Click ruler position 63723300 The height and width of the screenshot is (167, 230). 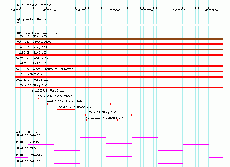click(x=17, y=10)
